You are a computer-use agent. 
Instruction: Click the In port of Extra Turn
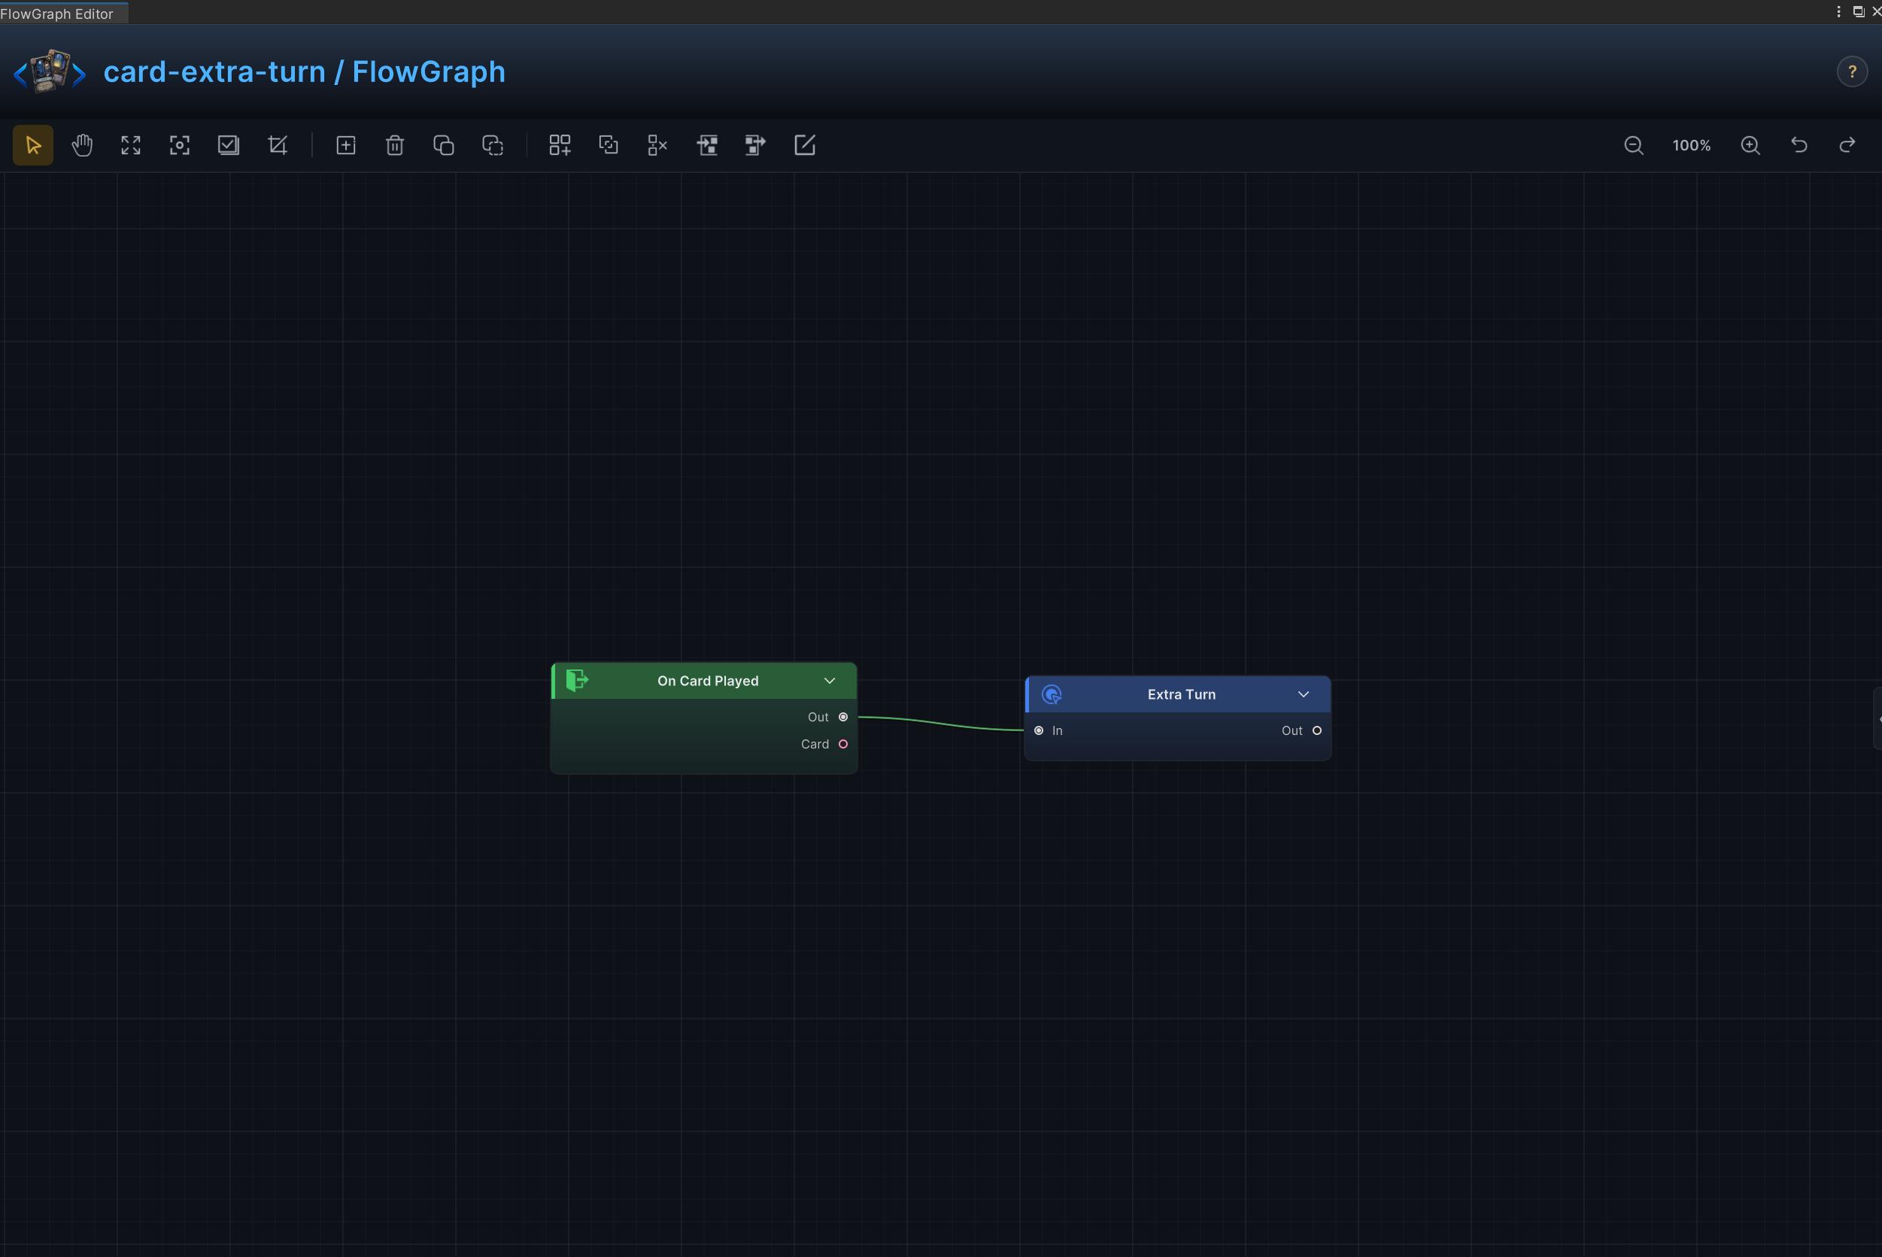pyautogui.click(x=1039, y=730)
